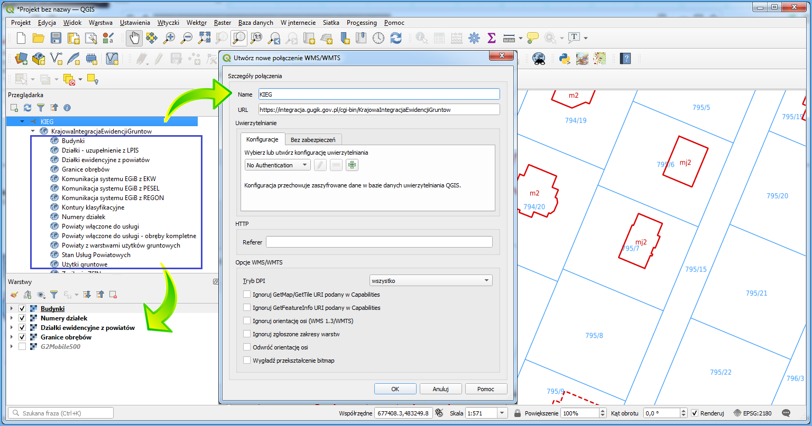Check Ignoruj orientację osi (WMS 1.3/WMTS)
This screenshot has width=812, height=426.
click(247, 320)
